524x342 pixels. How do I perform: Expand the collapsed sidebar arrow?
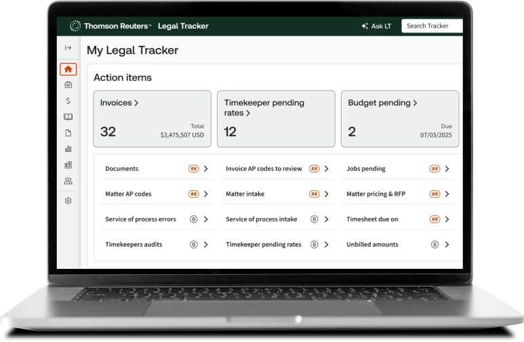click(68, 48)
